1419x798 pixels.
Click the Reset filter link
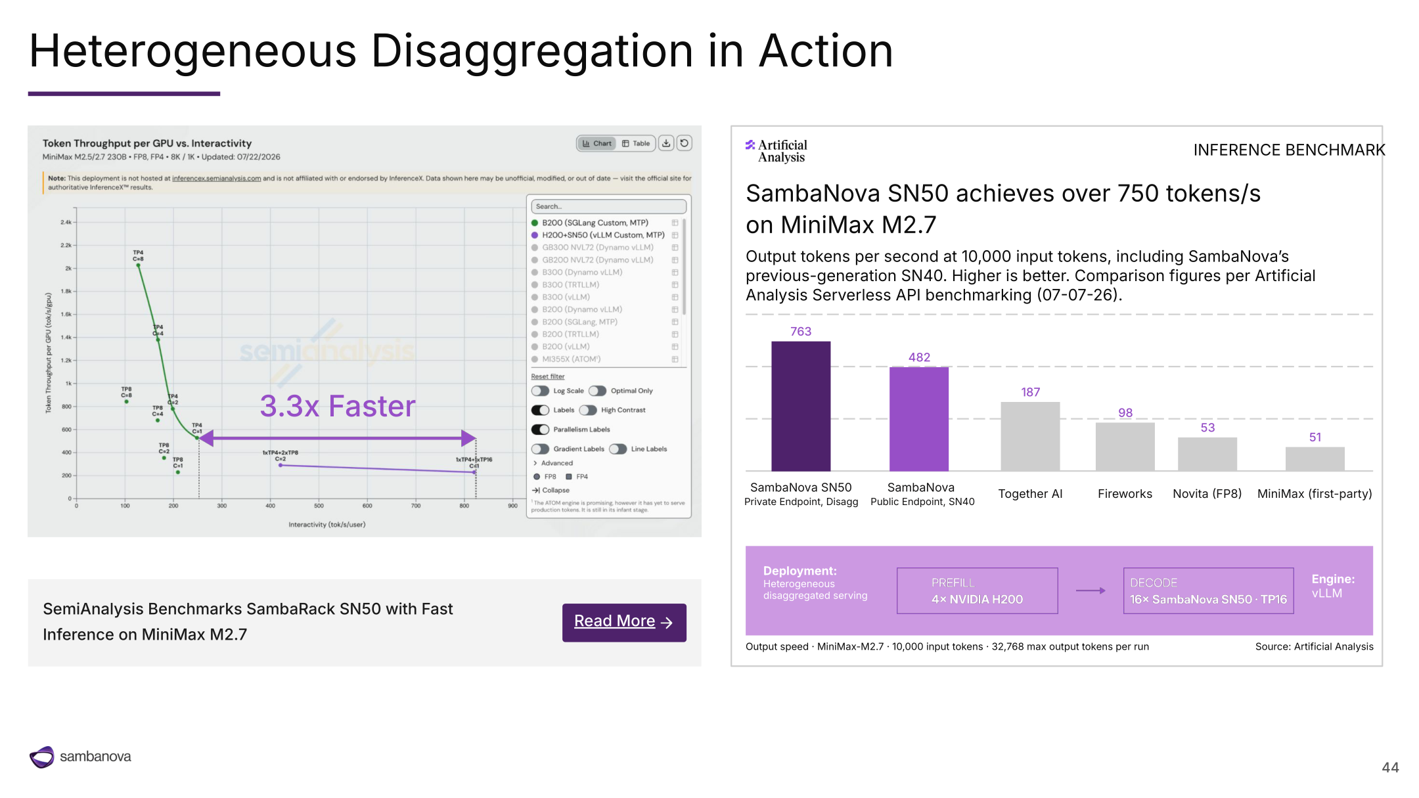point(548,377)
